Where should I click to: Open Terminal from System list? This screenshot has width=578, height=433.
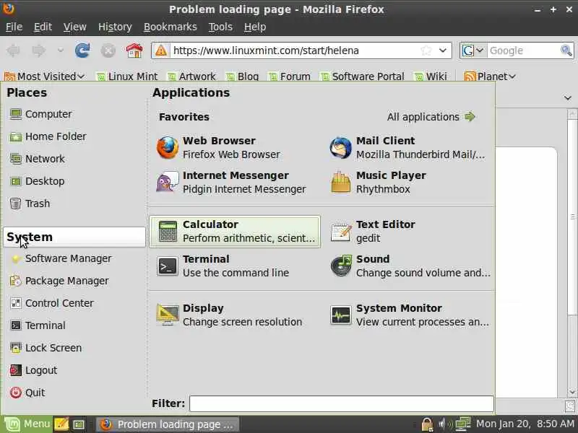(38, 325)
